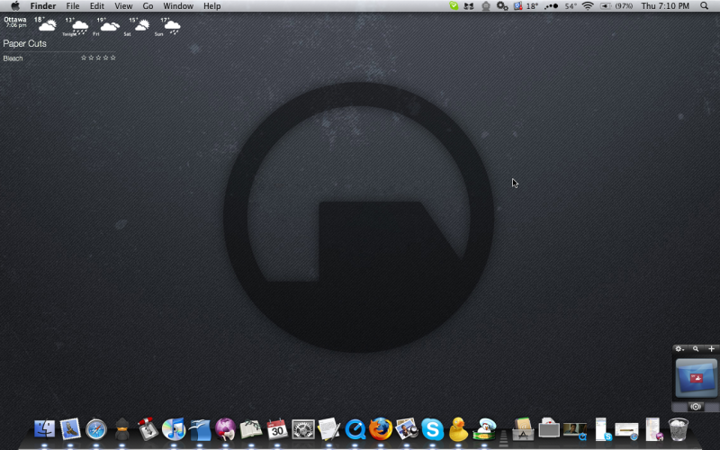Screen dimensions: 720x450
Task: Restore minimized QuickTime movie window
Action: click(x=575, y=431)
